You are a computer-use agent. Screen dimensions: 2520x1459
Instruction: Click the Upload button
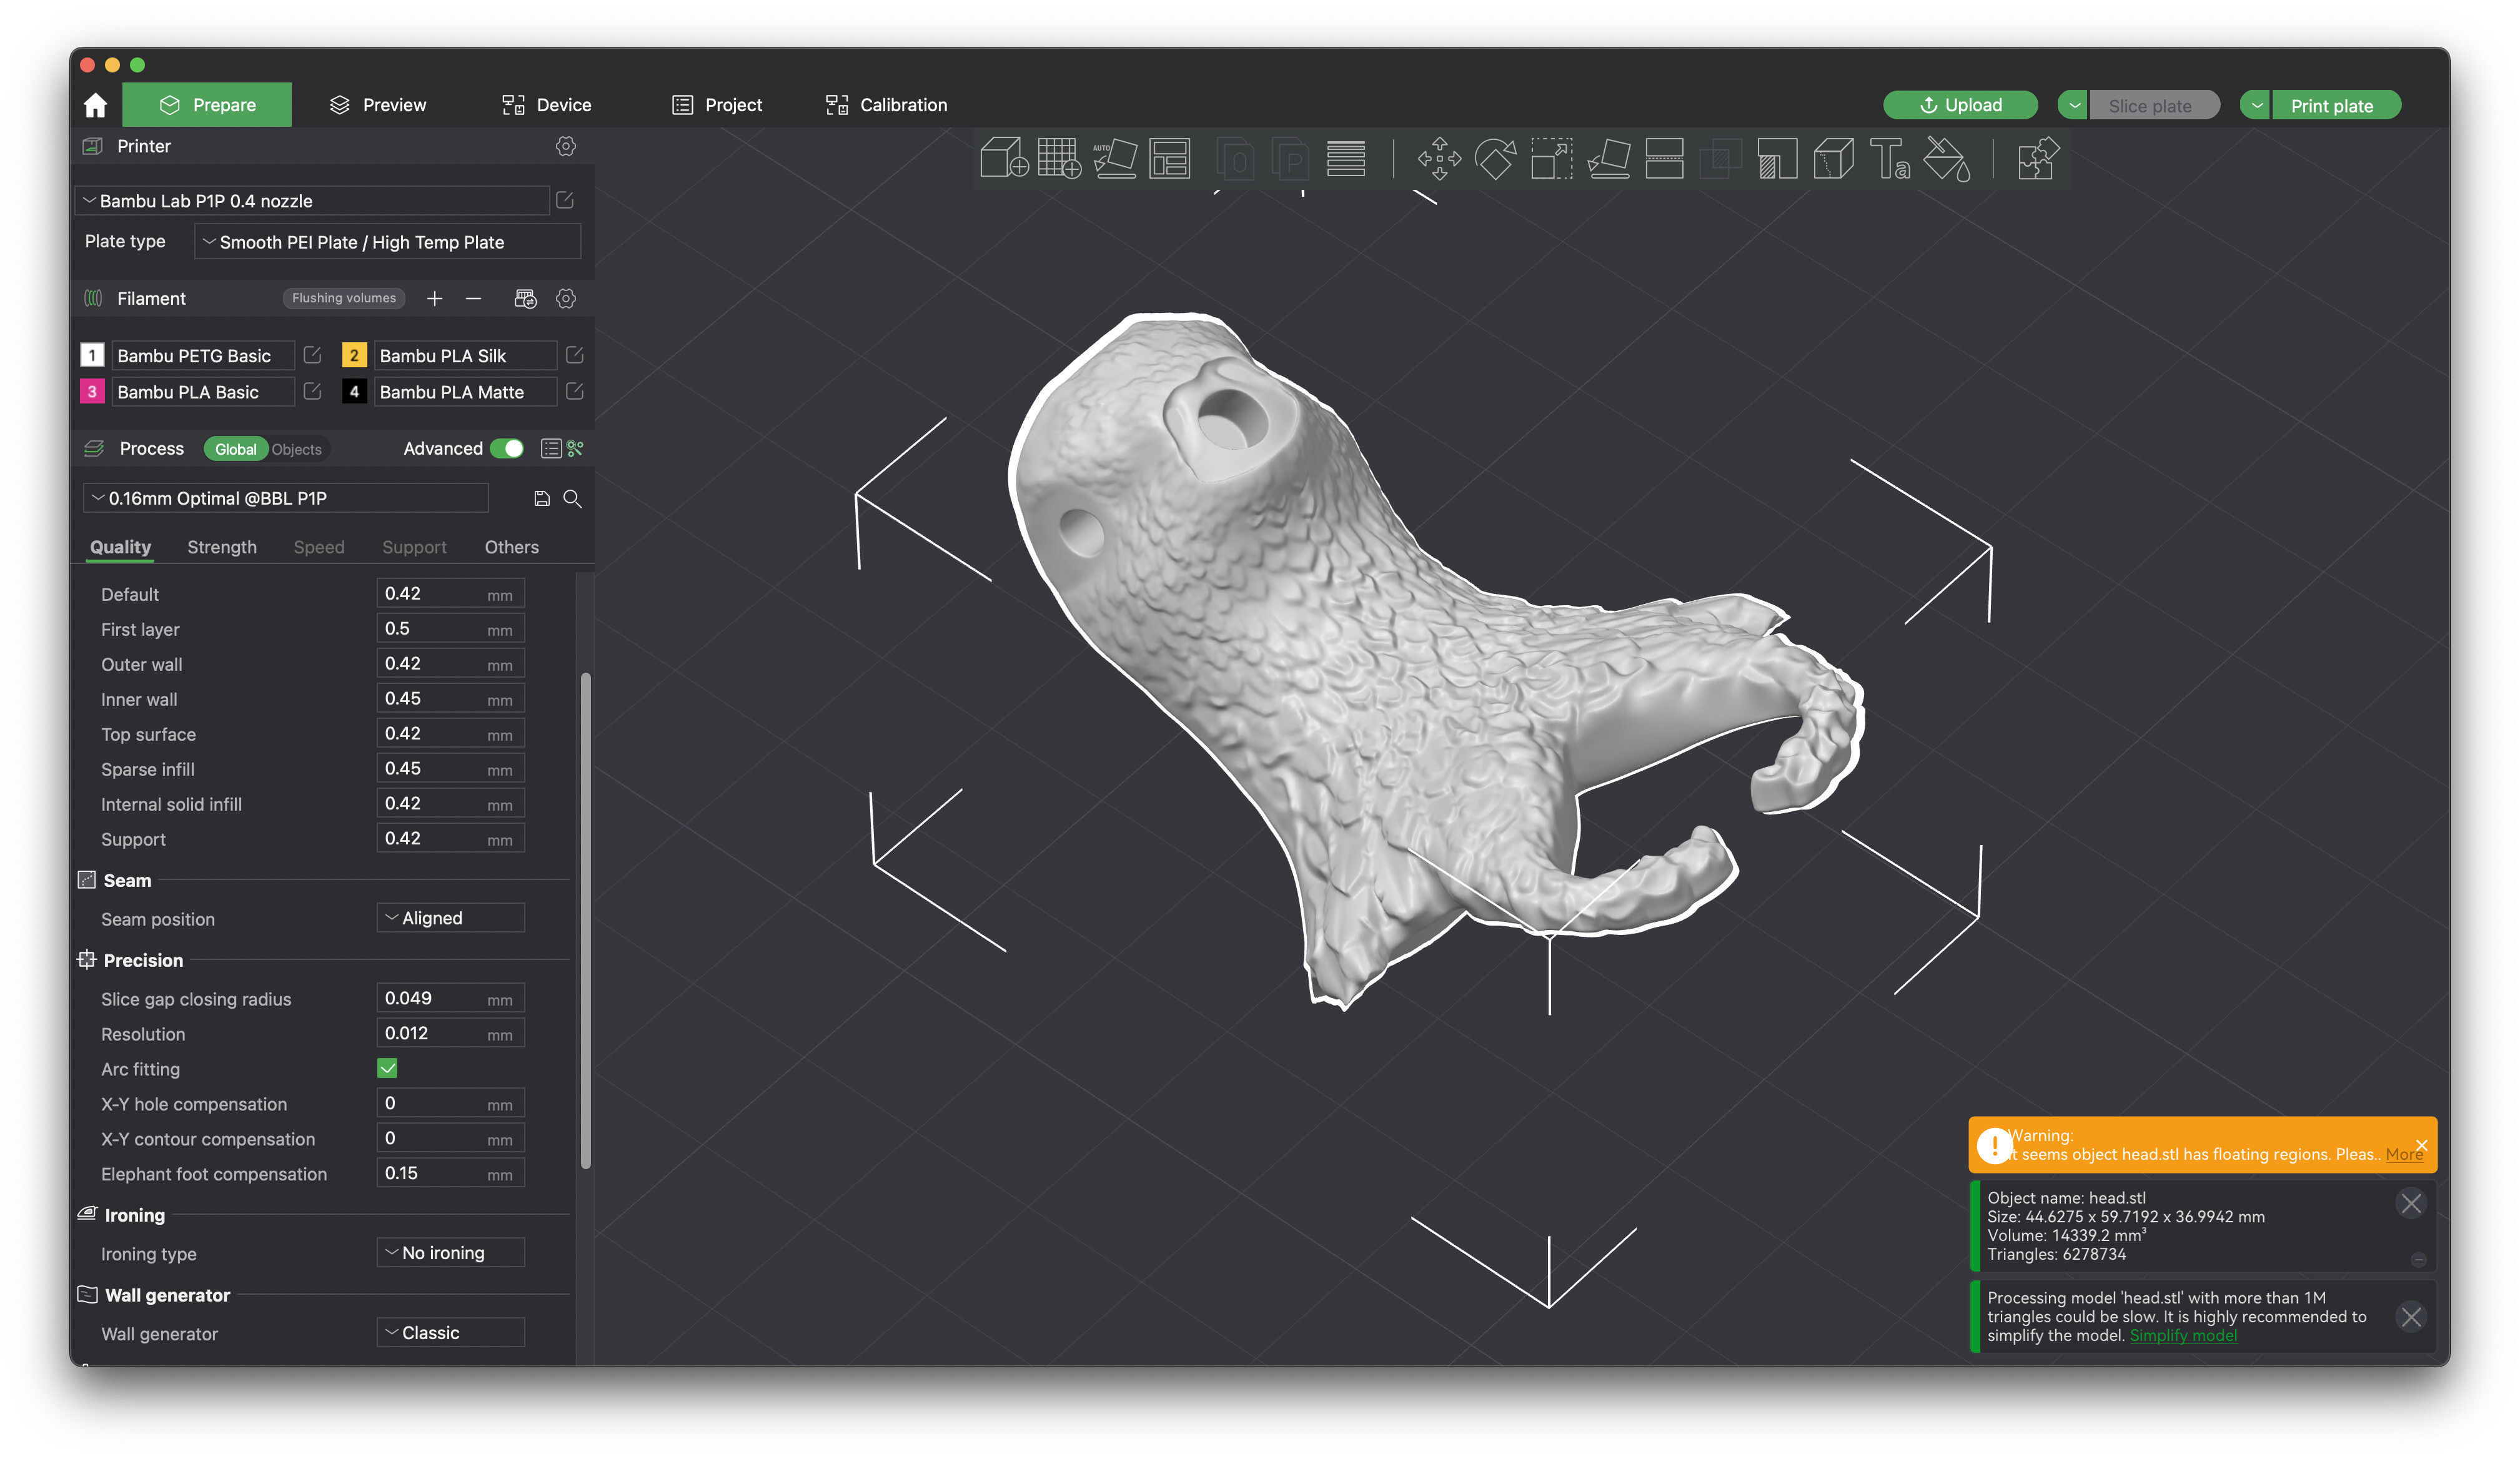pyautogui.click(x=1960, y=105)
